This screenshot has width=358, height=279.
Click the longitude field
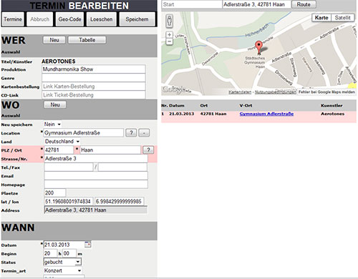(x=119, y=202)
